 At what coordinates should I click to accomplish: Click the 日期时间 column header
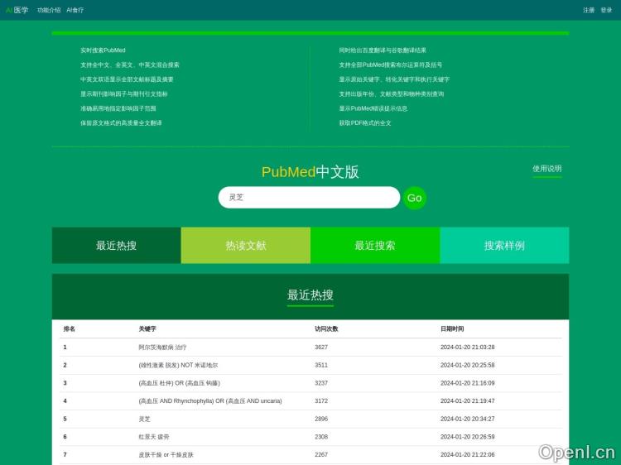(452, 328)
